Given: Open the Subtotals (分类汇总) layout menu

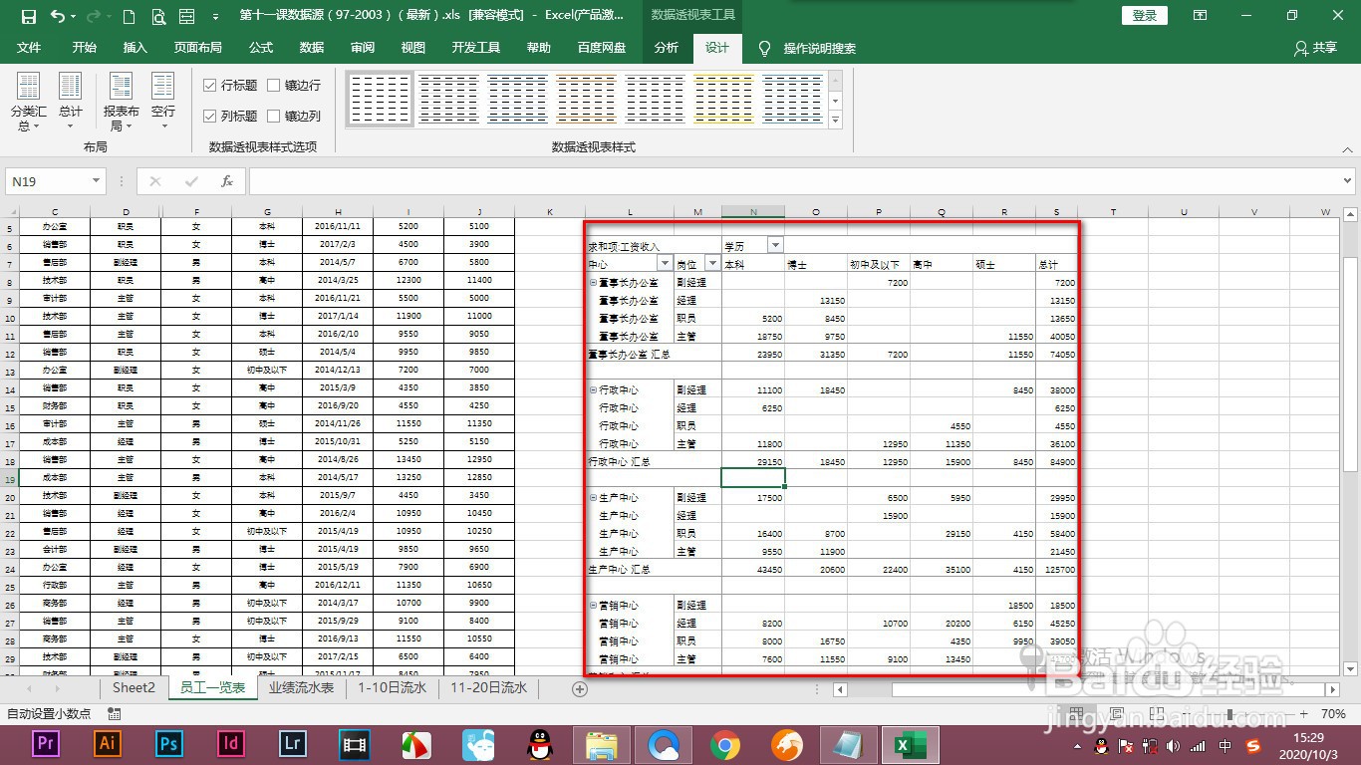Looking at the screenshot, I should (x=28, y=103).
